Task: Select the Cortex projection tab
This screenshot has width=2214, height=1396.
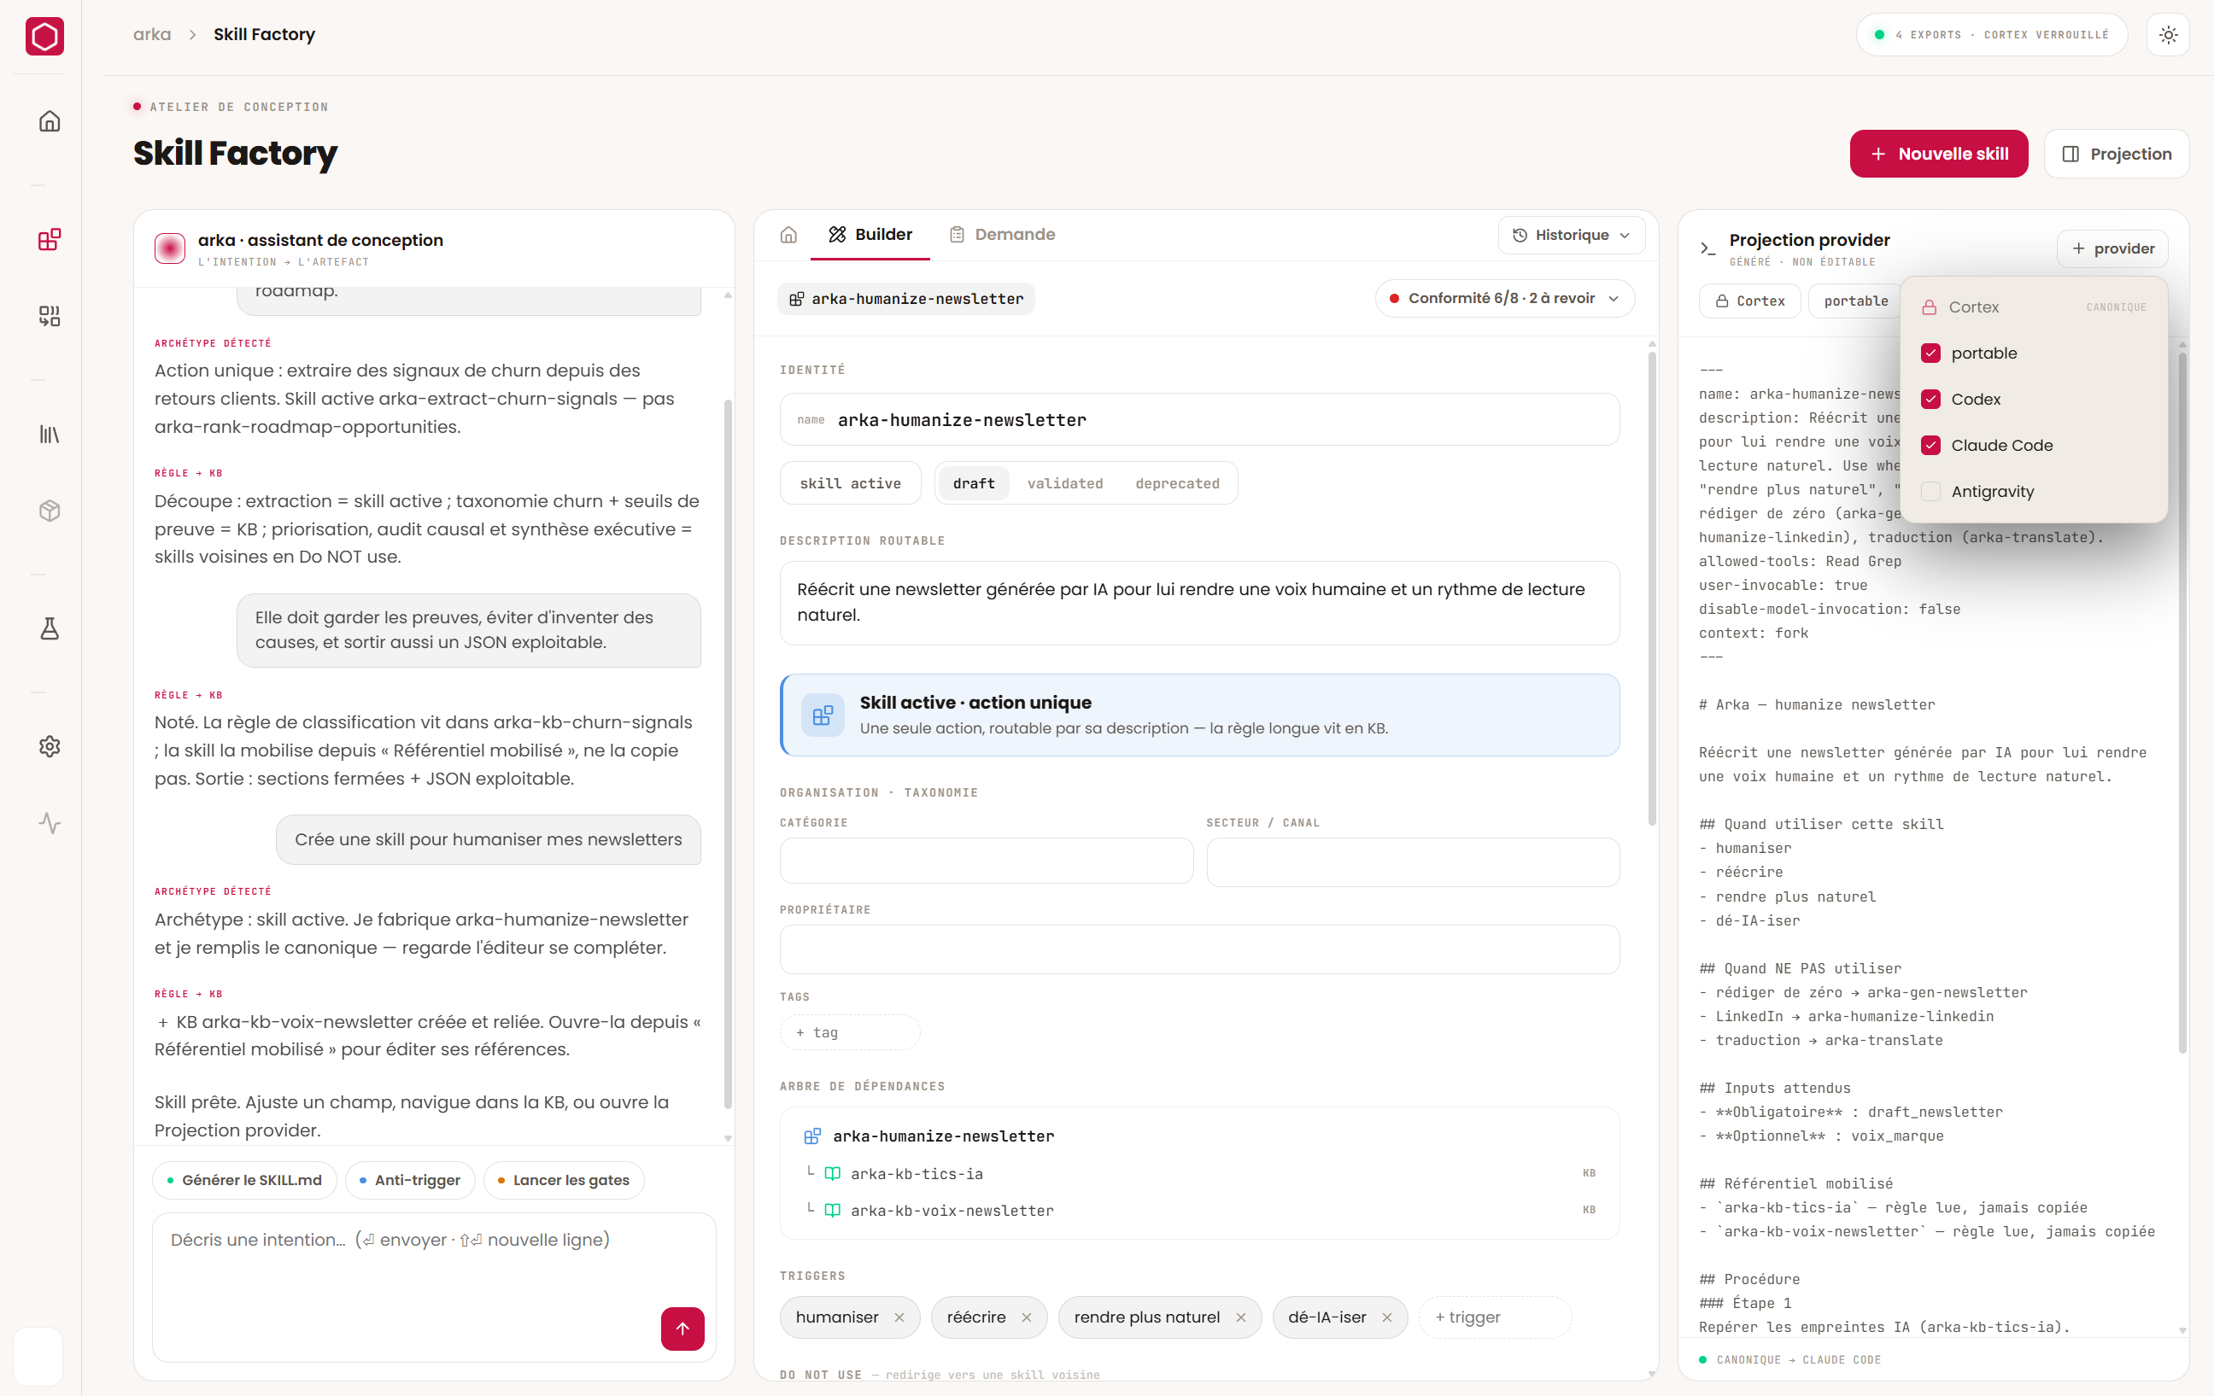Action: click(1749, 301)
